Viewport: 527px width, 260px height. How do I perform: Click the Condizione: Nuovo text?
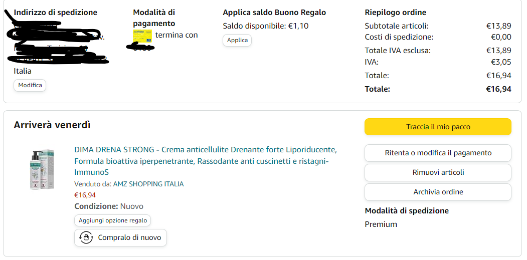(x=109, y=206)
